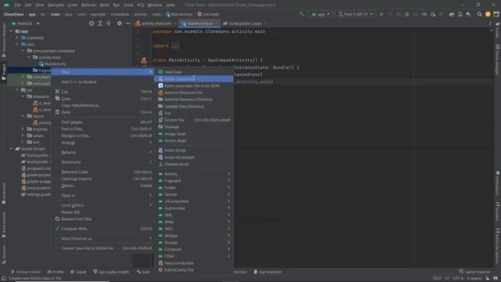Select Resource Bundle entry

click(x=194, y=263)
